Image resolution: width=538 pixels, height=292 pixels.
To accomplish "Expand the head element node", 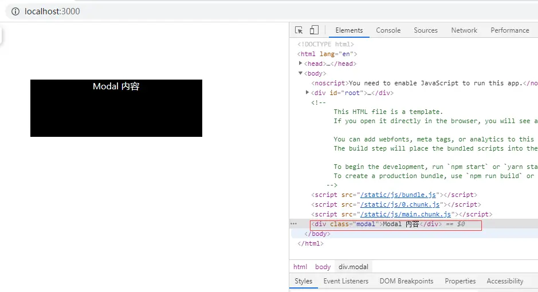I will pos(300,64).
